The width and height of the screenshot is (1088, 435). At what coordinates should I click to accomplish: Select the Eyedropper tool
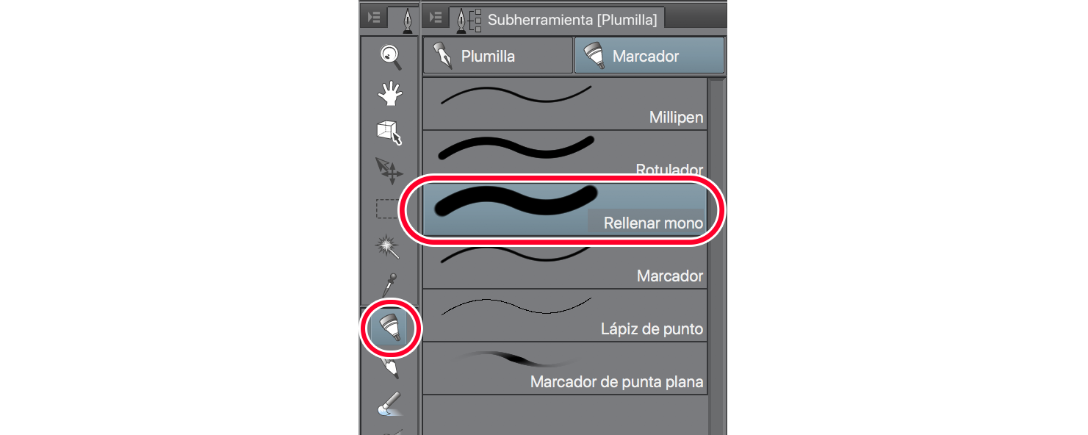389,284
